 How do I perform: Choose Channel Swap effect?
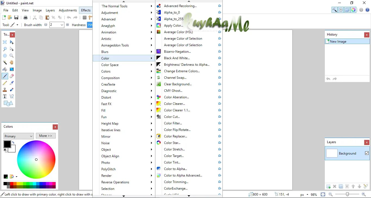pos(189,78)
